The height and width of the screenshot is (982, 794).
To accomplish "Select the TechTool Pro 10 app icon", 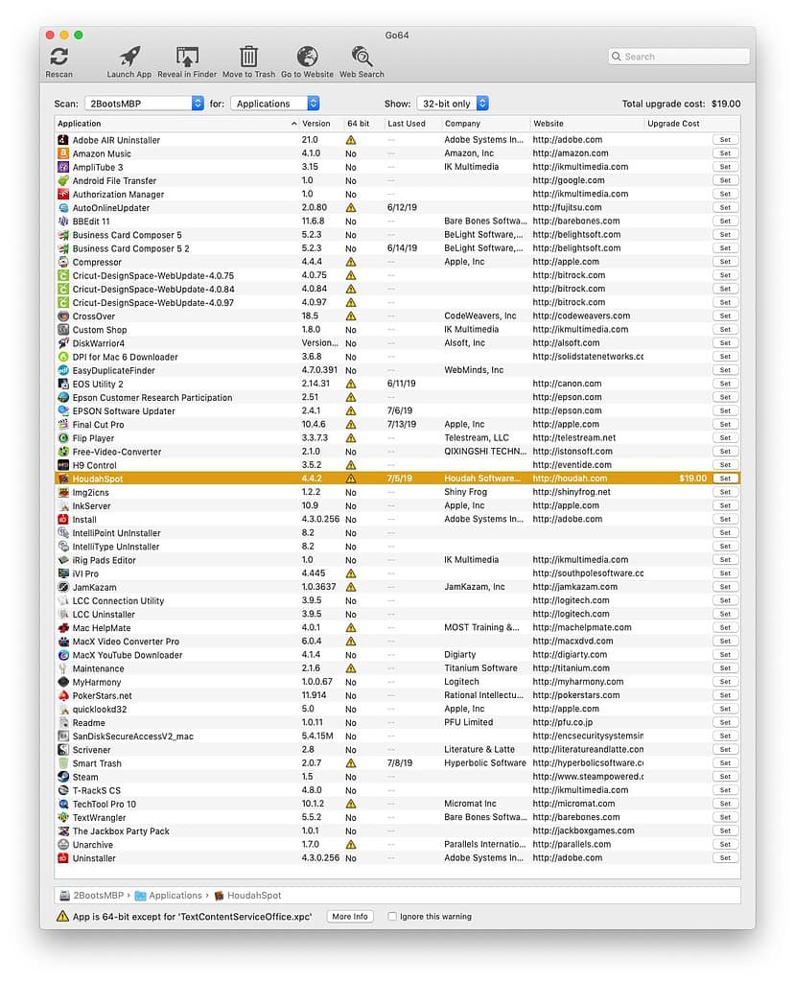I will point(63,804).
